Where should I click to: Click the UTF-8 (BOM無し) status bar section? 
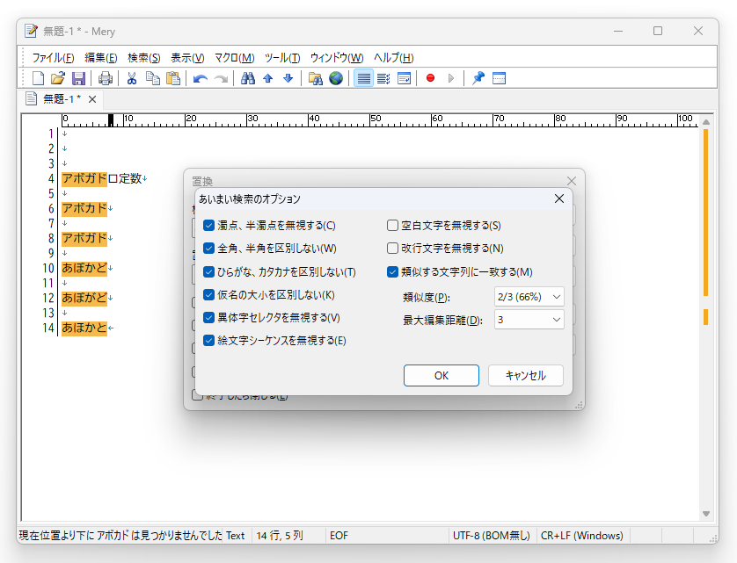pos(492,535)
